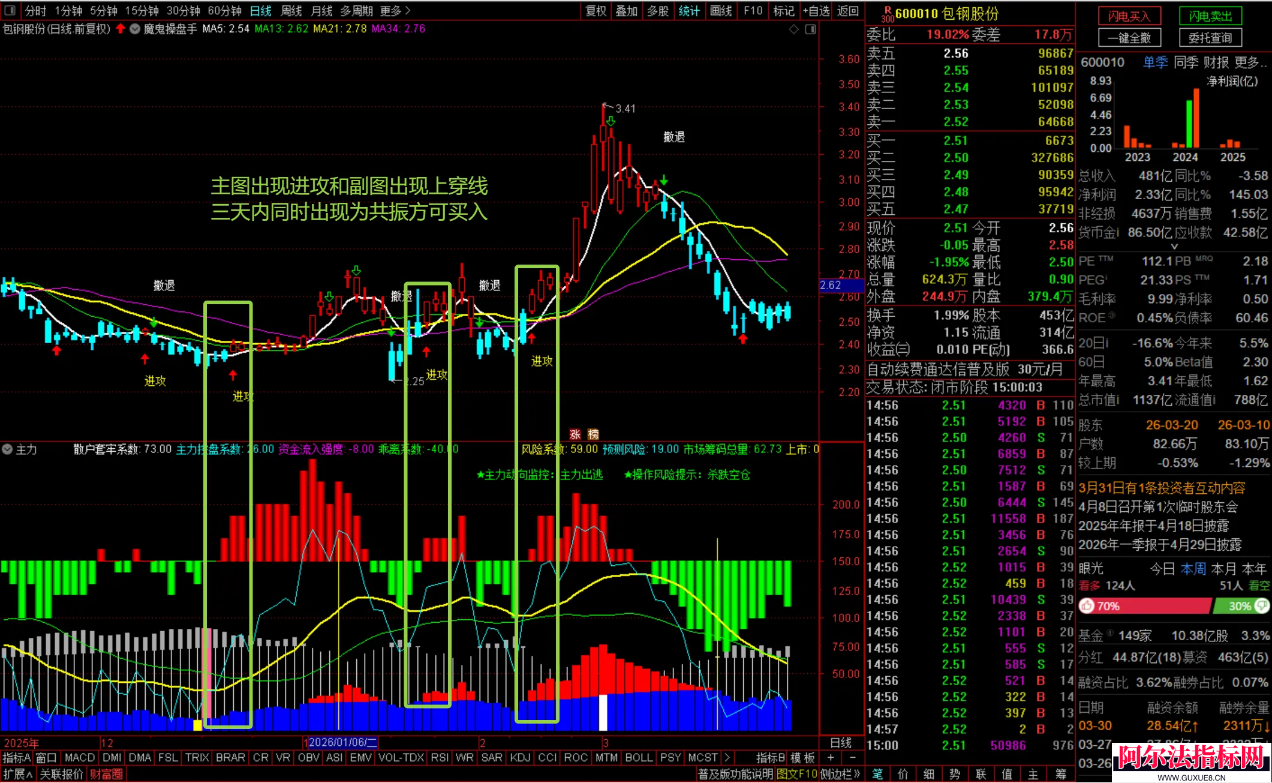Select the MACD indicator tab
This screenshot has width=1272, height=783.
click(x=80, y=758)
